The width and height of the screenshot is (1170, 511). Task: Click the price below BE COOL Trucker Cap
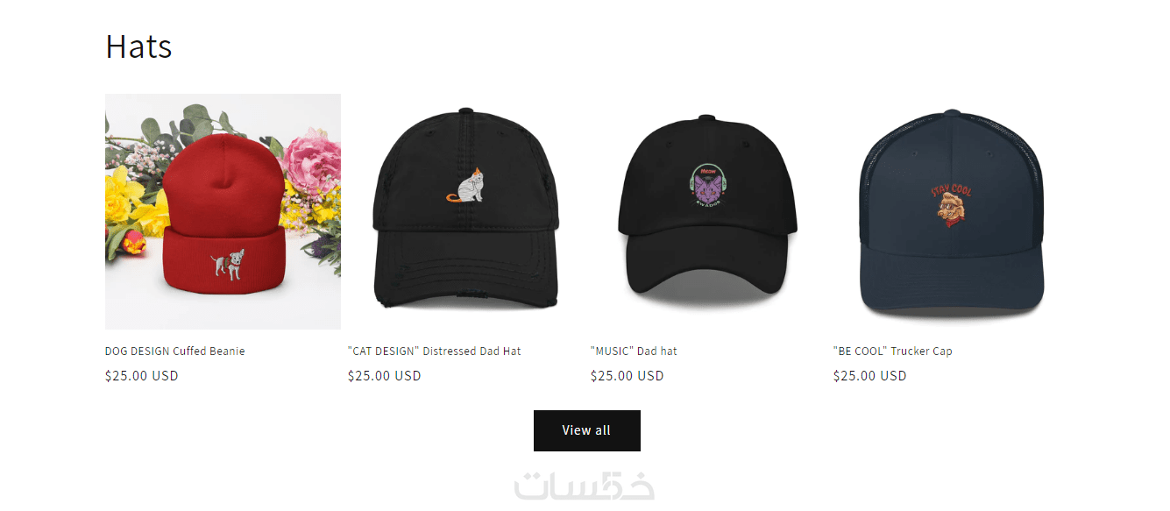click(x=870, y=376)
